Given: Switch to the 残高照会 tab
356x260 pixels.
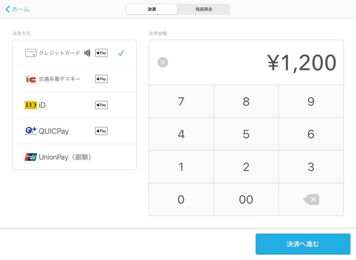Looking at the screenshot, I should point(204,9).
